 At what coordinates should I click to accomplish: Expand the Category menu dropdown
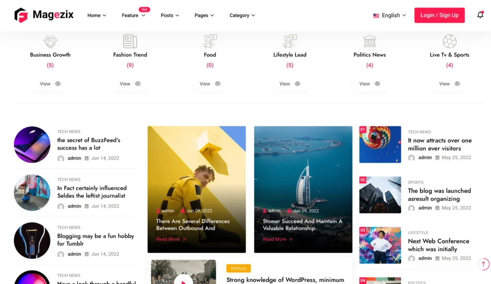242,15
